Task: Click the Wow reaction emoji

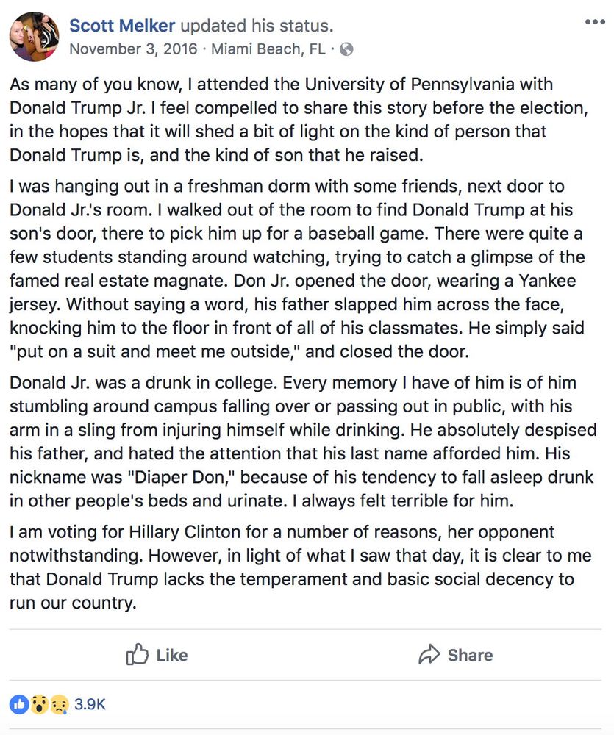Action: (40, 704)
